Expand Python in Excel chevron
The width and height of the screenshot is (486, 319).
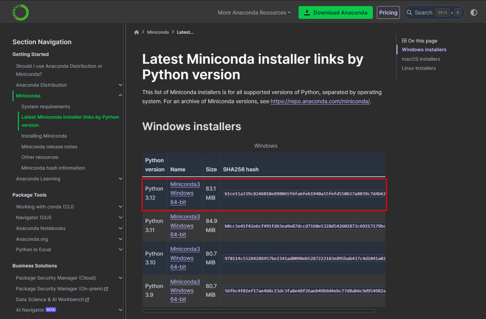[121, 250]
